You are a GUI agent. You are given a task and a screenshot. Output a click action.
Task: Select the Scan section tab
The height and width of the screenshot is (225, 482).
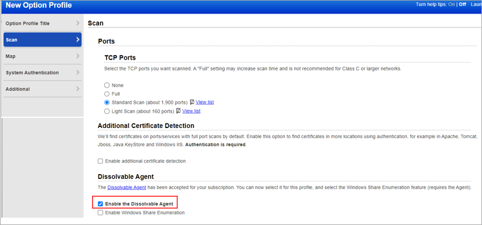coord(42,39)
